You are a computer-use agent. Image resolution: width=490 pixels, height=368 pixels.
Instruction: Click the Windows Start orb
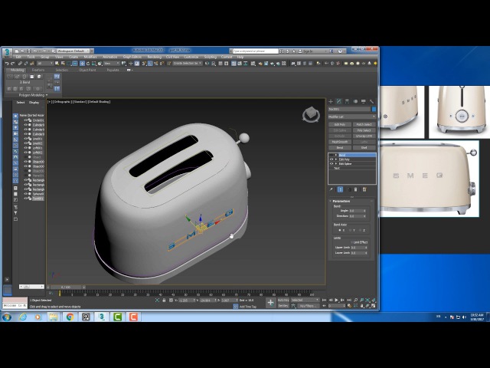coord(7,317)
